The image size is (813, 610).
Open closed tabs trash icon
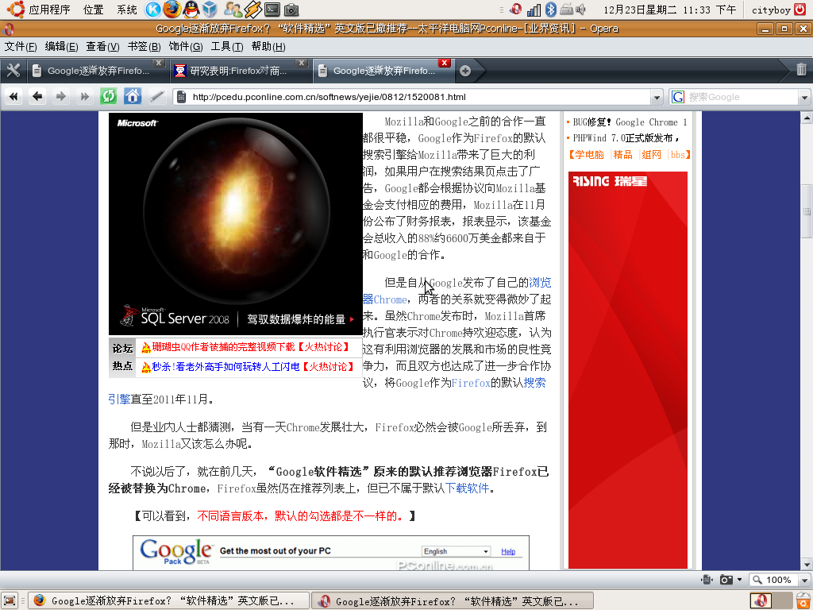coord(801,70)
